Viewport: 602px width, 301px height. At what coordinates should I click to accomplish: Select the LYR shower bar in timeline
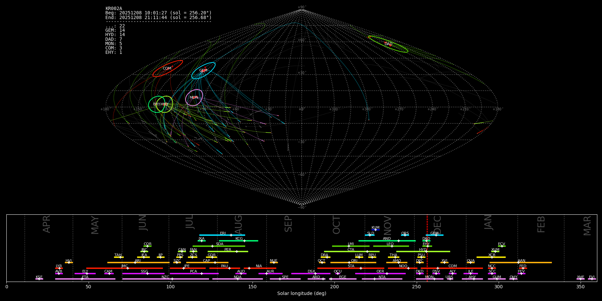(59, 268)
